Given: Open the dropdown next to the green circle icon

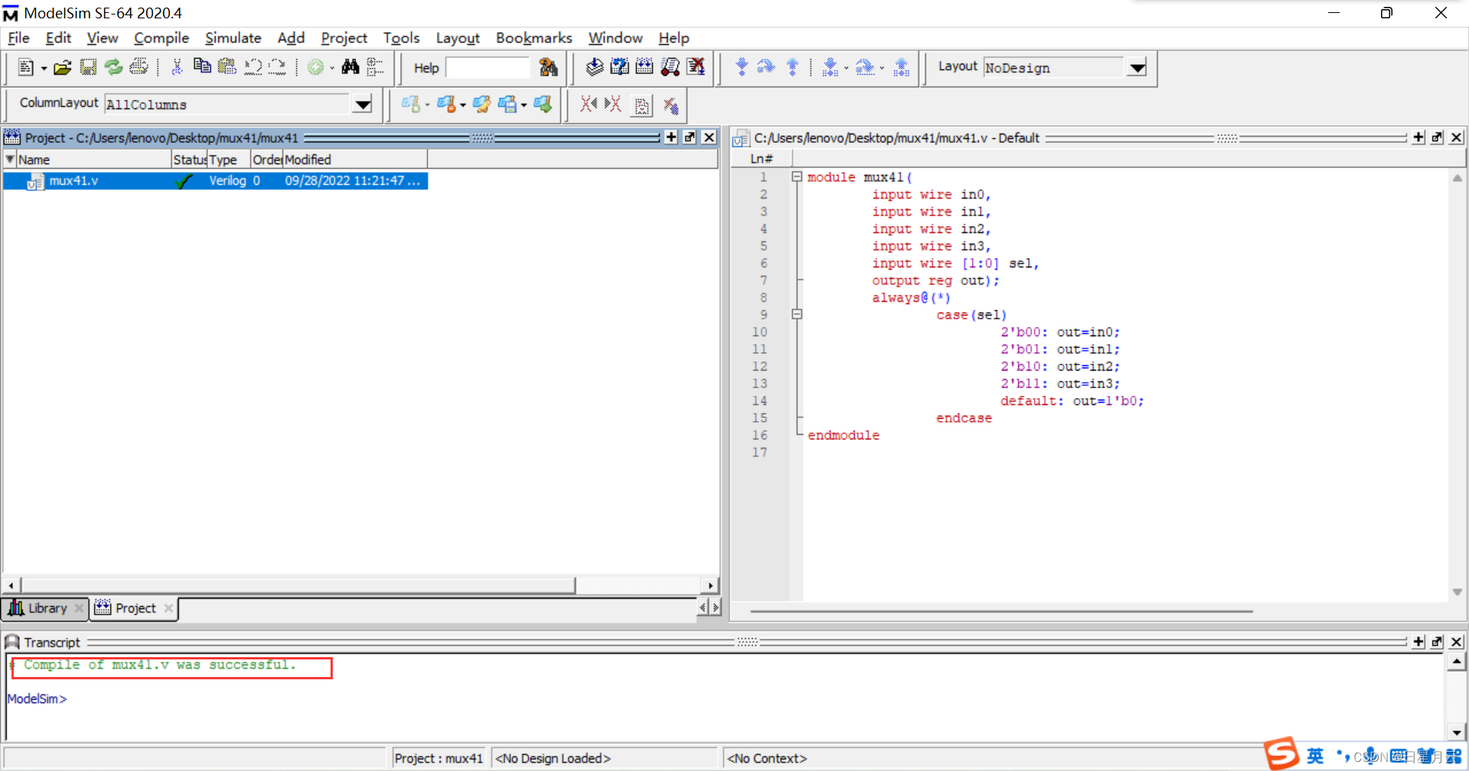Looking at the screenshot, I should coord(332,68).
